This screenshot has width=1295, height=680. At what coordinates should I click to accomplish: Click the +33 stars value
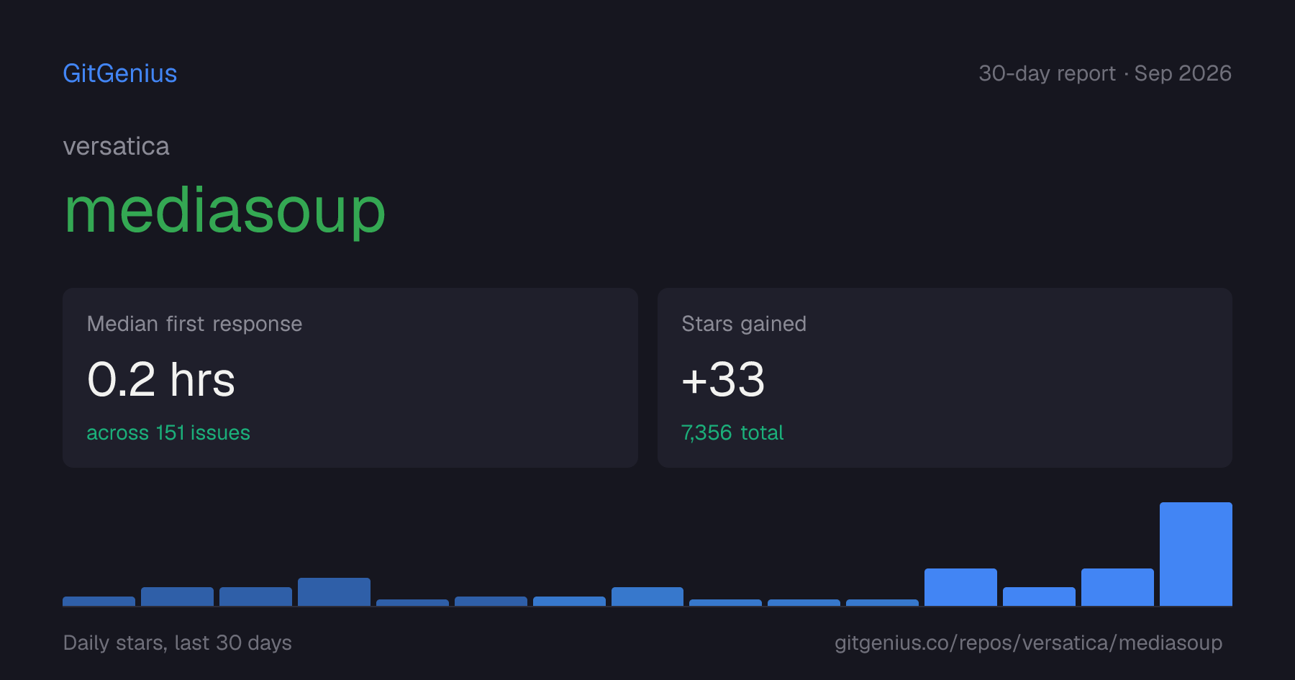tap(723, 379)
